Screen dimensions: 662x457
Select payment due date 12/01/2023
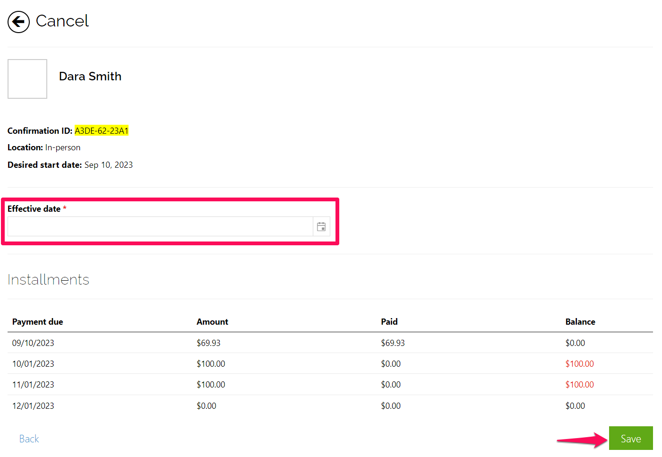(33, 406)
